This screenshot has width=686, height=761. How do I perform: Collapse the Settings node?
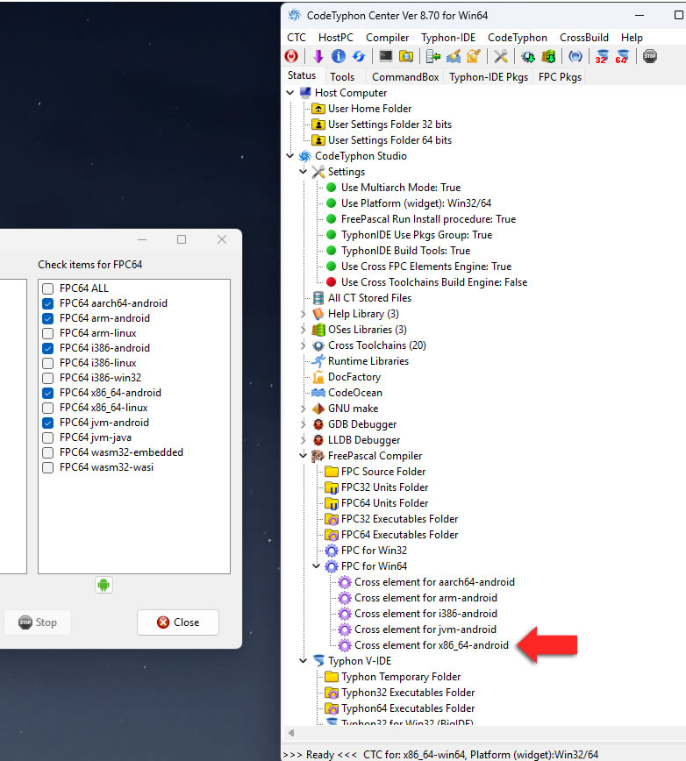[304, 171]
